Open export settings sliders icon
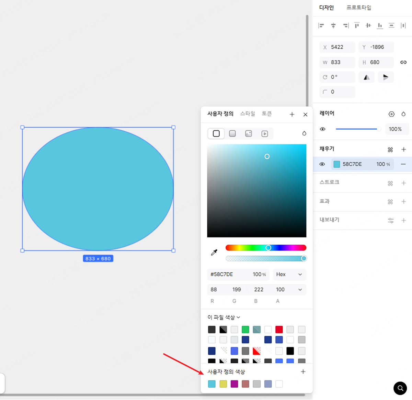The width and height of the screenshot is (412, 400). (391, 220)
